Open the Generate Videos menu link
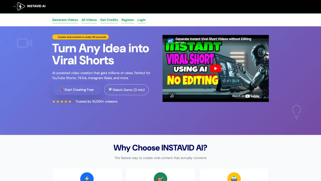 65,20
